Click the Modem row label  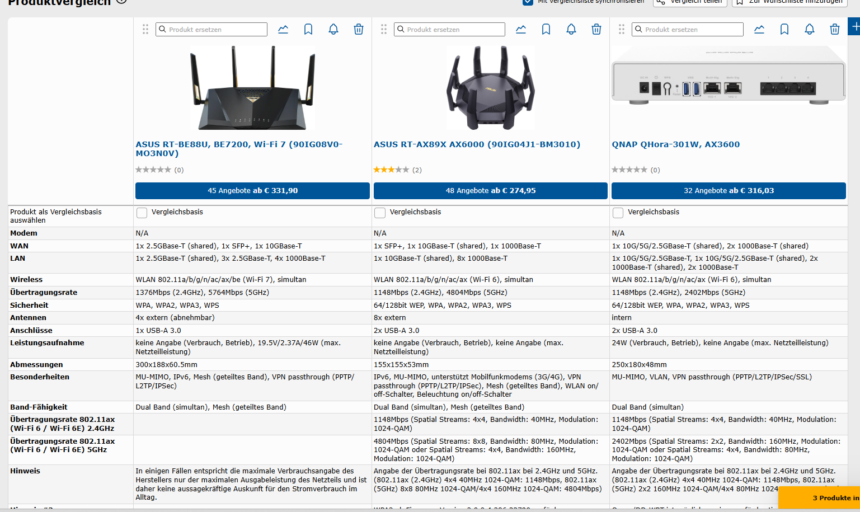(24, 233)
